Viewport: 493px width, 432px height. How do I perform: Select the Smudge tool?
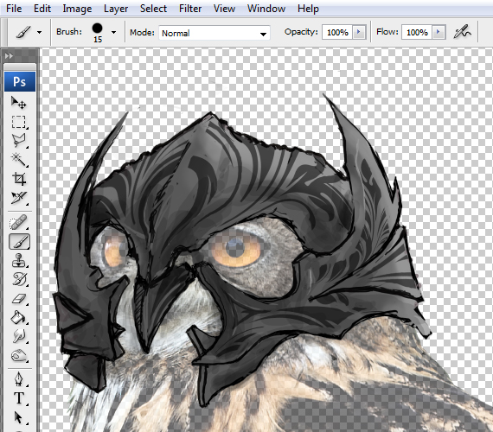19,336
